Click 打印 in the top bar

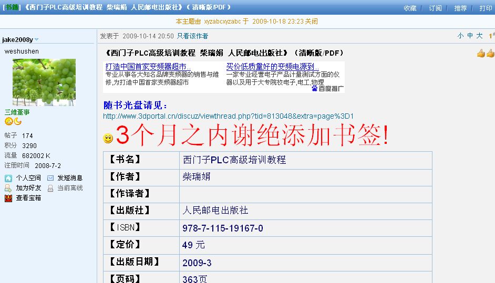[486, 8]
